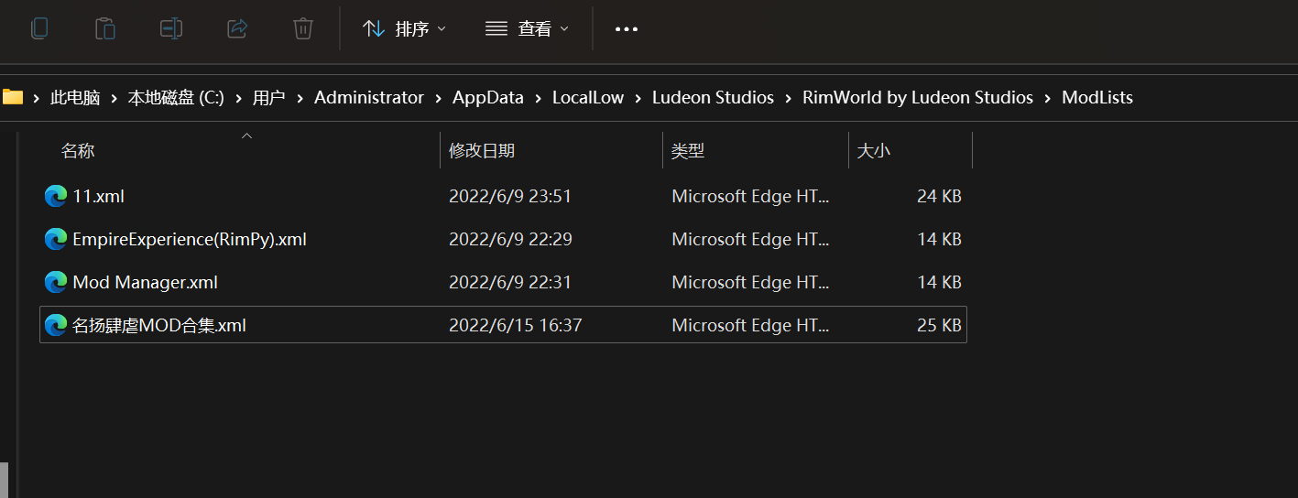Expand chevron after 本地磁盘 (C:)
Image resolution: width=1298 pixels, height=498 pixels.
tap(239, 97)
